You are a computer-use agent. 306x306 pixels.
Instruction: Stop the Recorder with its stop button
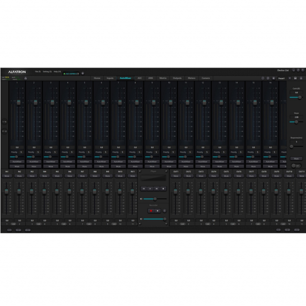pos(157,210)
